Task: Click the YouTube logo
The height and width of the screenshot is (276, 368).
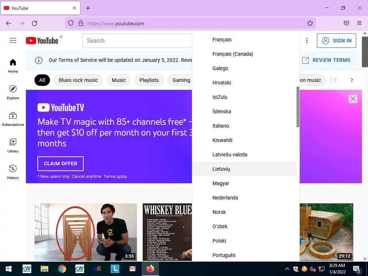Action: click(42, 41)
